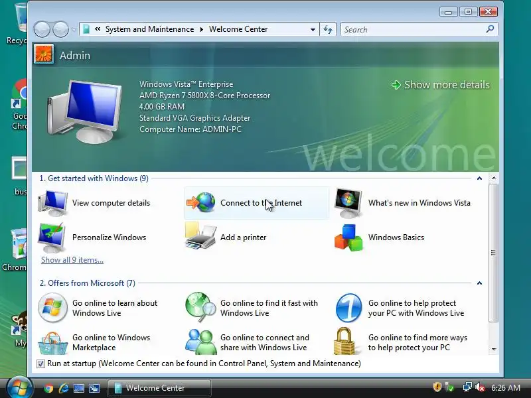Click Windows Basics text label

click(x=396, y=237)
